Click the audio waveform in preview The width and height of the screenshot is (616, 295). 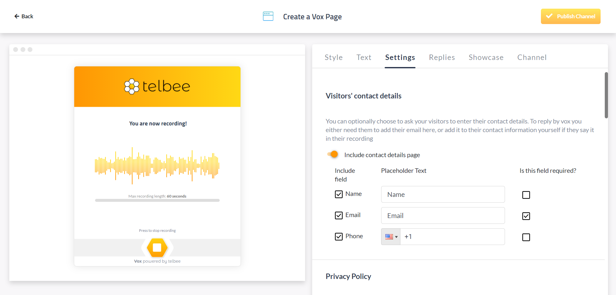click(157, 165)
